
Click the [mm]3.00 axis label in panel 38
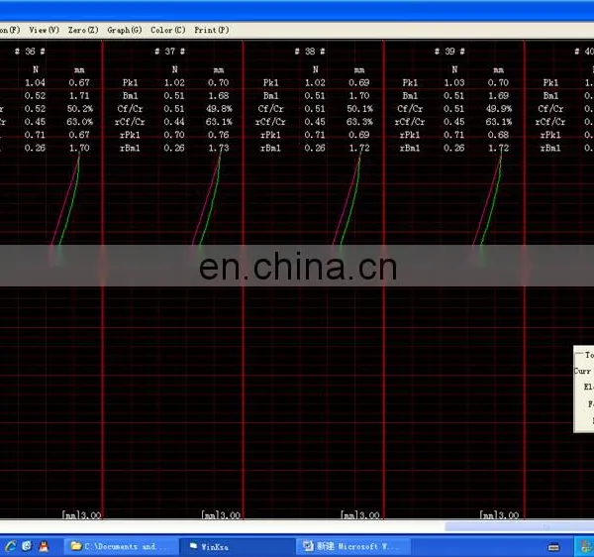pyautogui.click(x=360, y=515)
